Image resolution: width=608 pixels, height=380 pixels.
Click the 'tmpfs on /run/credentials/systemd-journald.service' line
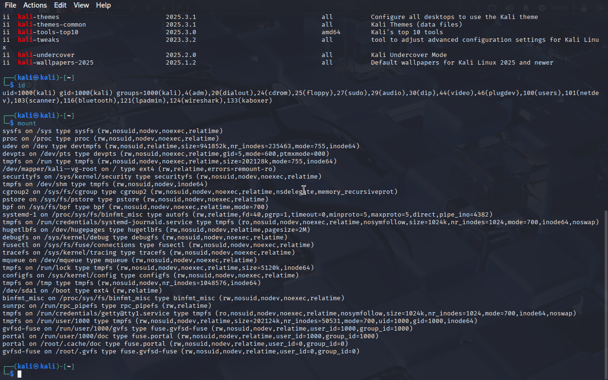301,222
